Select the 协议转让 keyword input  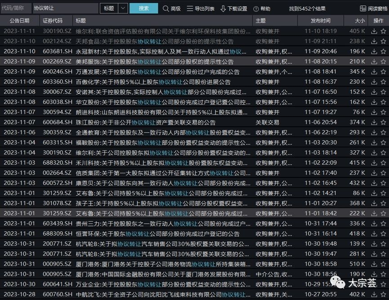point(65,8)
